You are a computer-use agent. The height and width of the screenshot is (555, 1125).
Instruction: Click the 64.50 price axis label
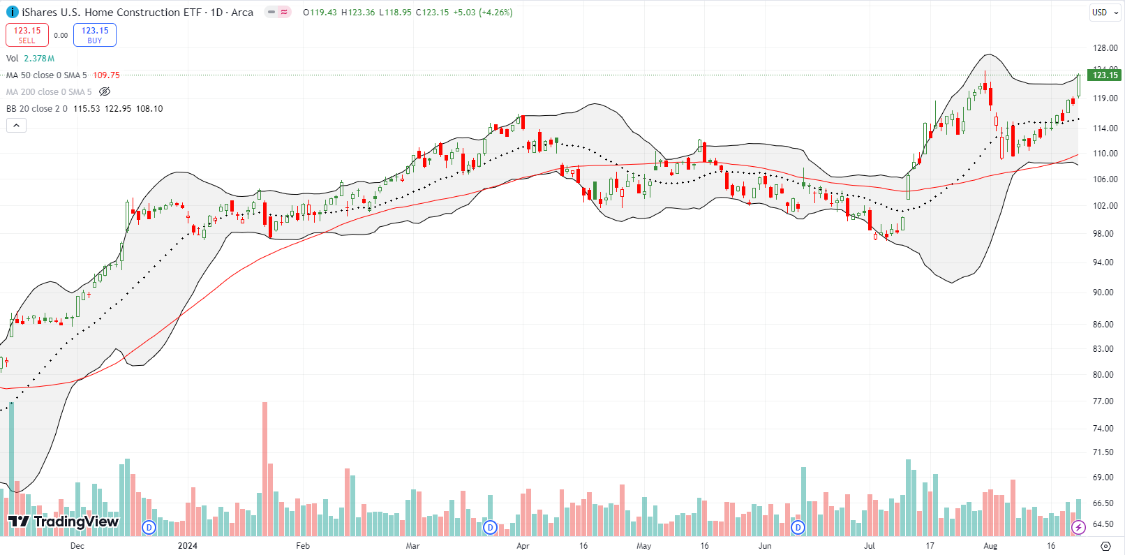[1103, 524]
